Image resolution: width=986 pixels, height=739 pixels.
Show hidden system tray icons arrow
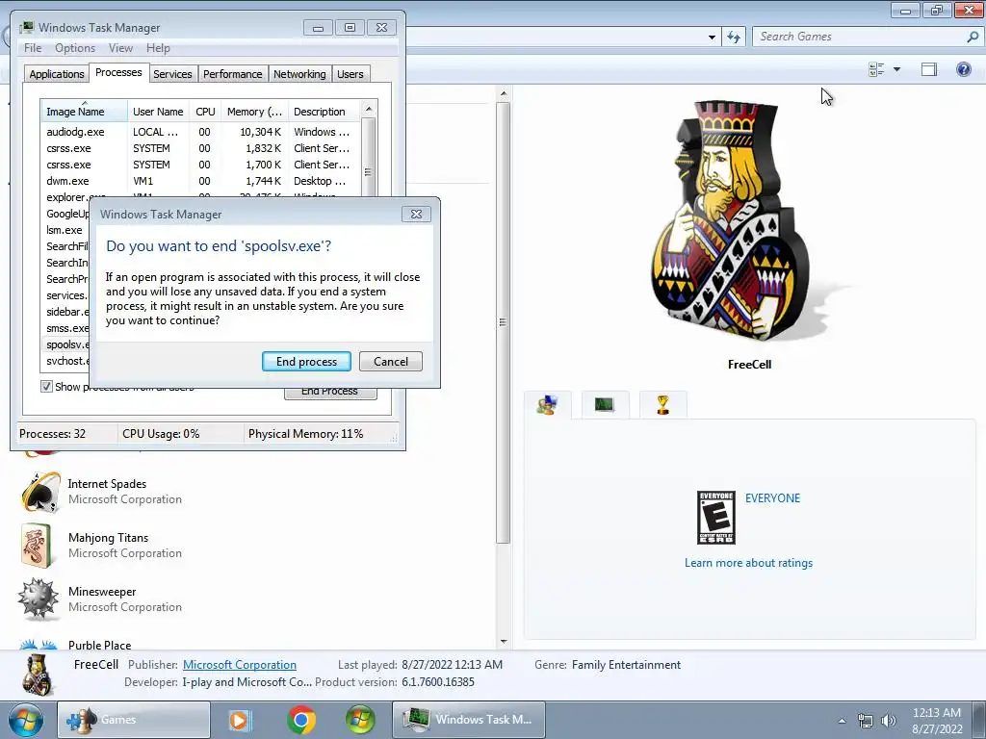coord(842,721)
